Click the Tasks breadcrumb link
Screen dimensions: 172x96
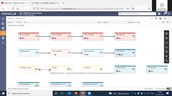pos(10,18)
